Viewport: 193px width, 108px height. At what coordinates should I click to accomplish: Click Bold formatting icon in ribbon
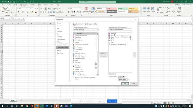pos(18,12)
